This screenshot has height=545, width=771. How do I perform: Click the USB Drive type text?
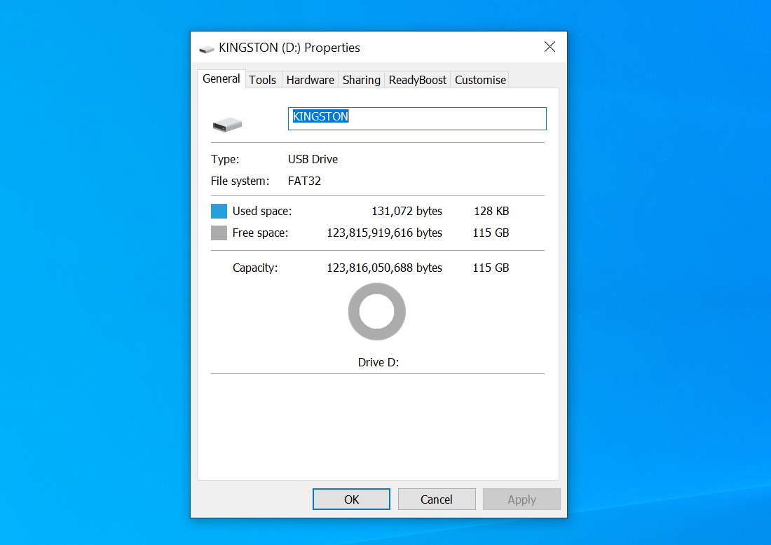pos(313,159)
